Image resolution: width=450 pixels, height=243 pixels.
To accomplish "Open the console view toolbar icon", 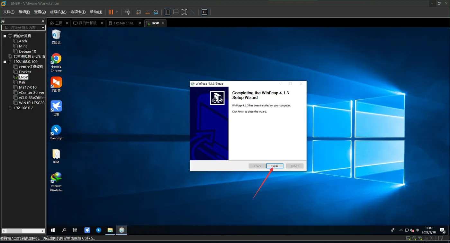I will pos(204,12).
